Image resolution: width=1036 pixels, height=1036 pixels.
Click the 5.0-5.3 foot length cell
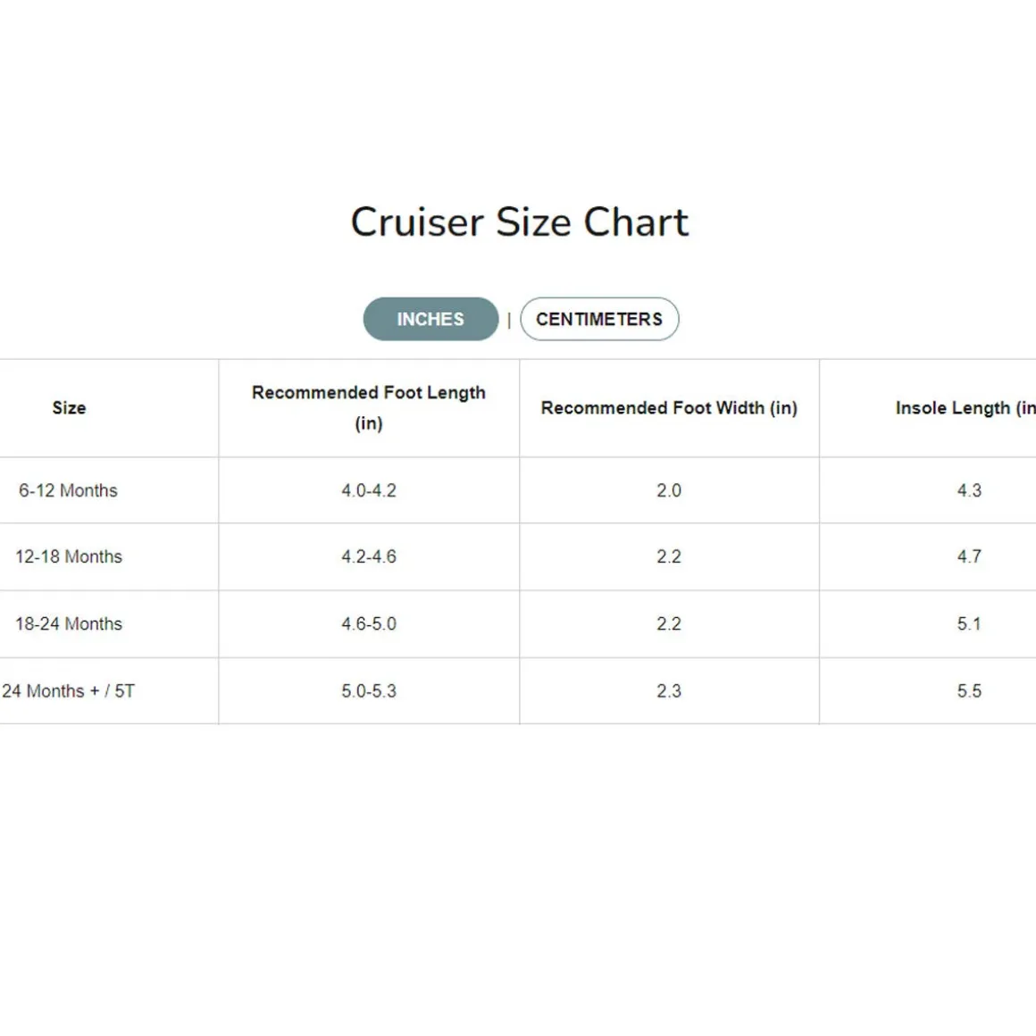click(x=369, y=691)
